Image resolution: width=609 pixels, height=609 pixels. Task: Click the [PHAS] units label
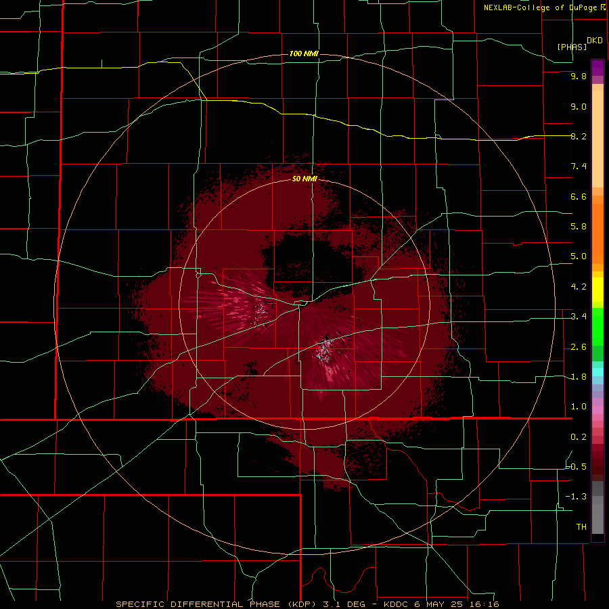(572, 47)
